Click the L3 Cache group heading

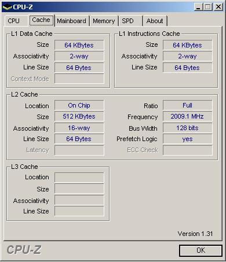pyautogui.click(x=24, y=167)
